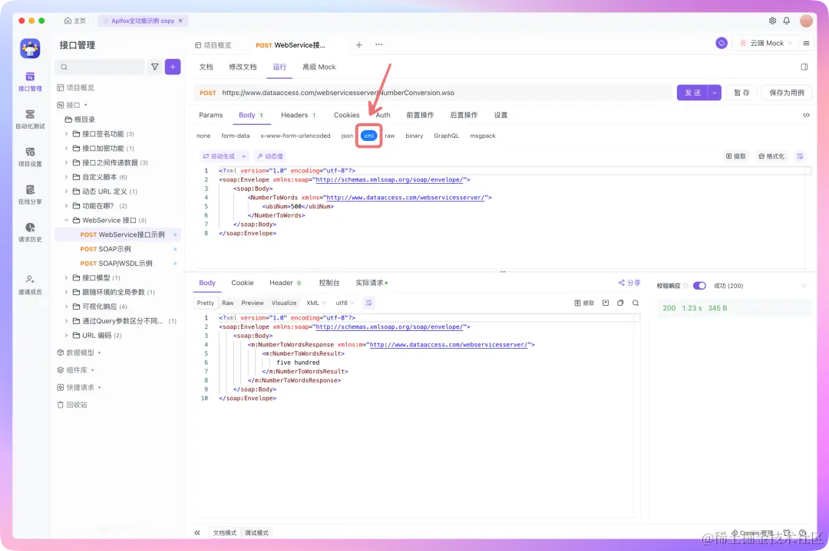Open the 请求历史 sidebar section

click(30, 232)
